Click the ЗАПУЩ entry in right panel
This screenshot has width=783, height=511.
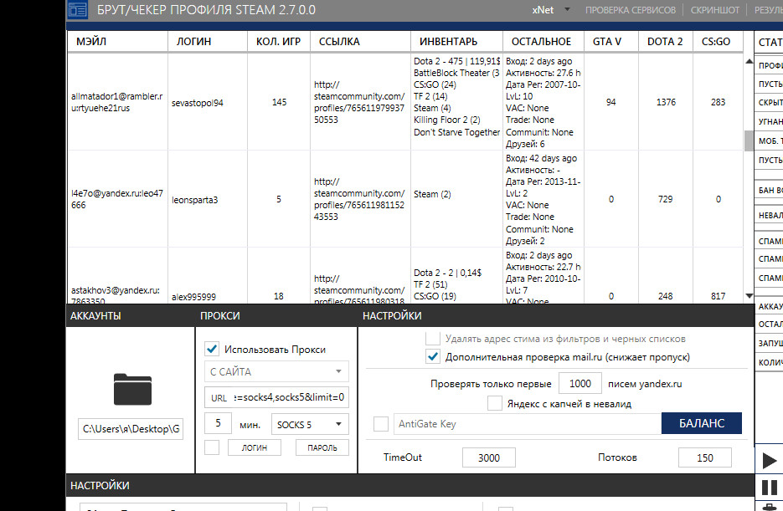point(769,344)
